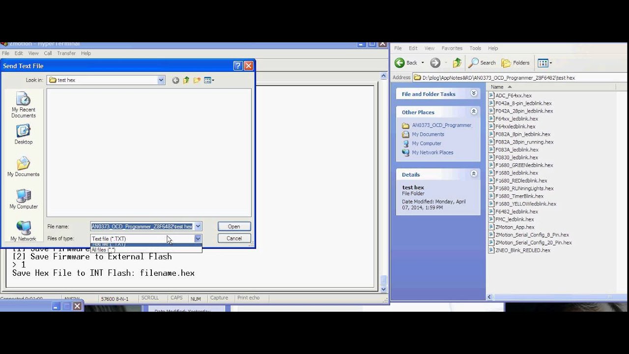Click Cancel in Send Text File dialog
This screenshot has width=629, height=354.
coord(234,238)
